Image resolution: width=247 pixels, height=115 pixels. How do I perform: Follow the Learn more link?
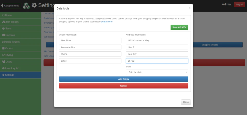(x=107, y=22)
